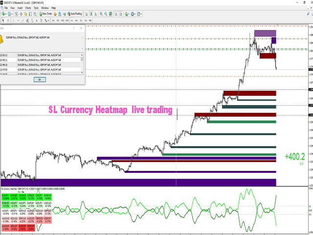Image resolution: width=313 pixels, height=235 pixels.
Task: Select the crosshair tool
Action: pyautogui.click(x=8, y=21)
